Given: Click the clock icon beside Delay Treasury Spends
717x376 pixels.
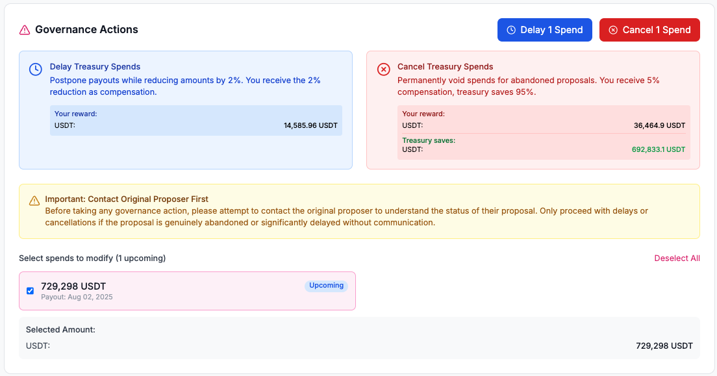Looking at the screenshot, I should (x=35, y=69).
